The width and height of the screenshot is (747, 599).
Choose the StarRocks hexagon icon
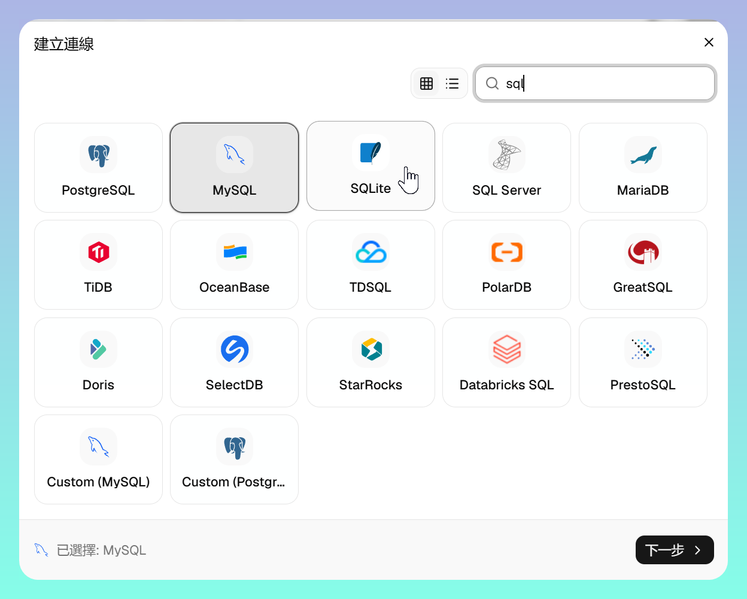pyautogui.click(x=371, y=349)
